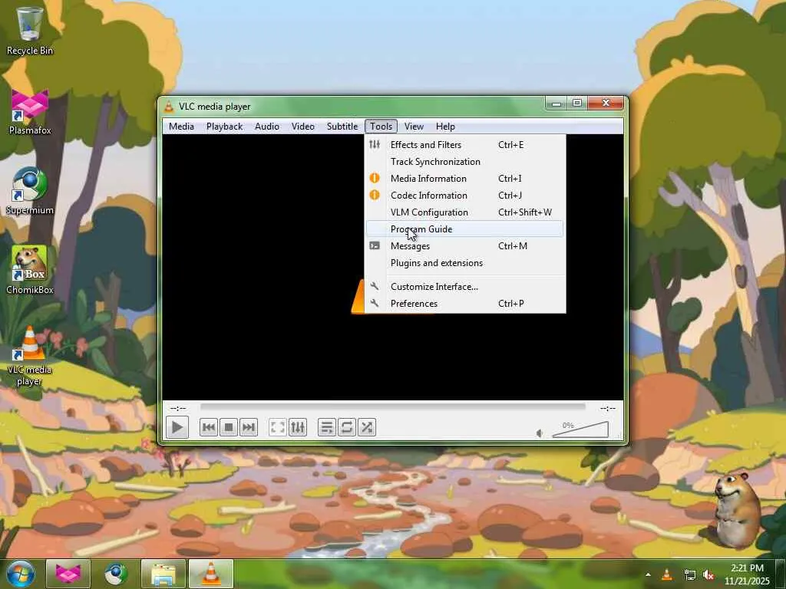This screenshot has width=786, height=589.
Task: Open the Subtitle menu
Action: (342, 127)
